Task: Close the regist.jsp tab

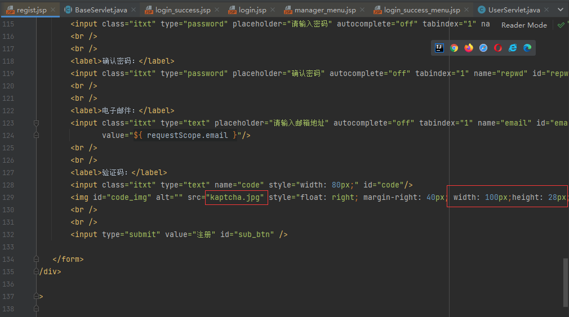Action: point(53,10)
